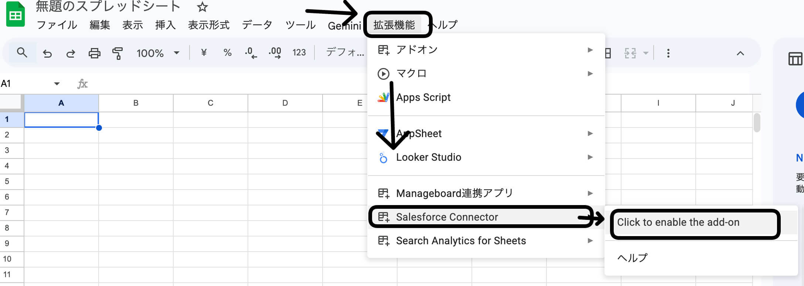
Task: Select column J header
Action: (x=724, y=103)
